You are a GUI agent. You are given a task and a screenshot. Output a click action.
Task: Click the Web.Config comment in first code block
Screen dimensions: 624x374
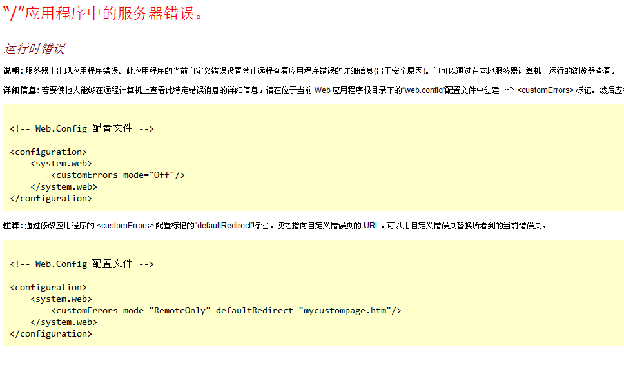pos(82,129)
